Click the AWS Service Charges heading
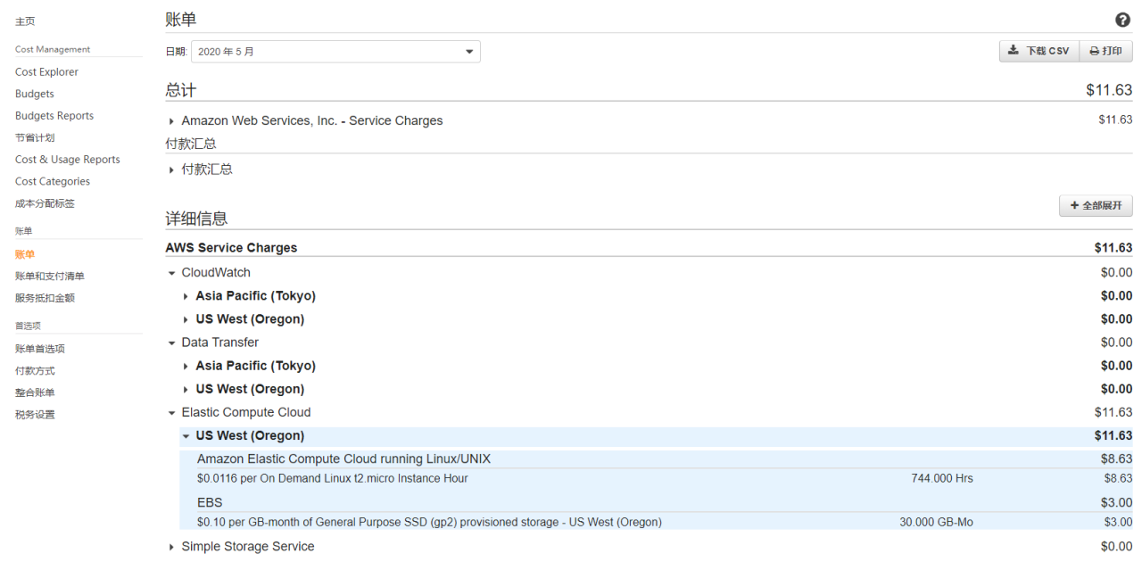This screenshot has height=562, width=1142. tap(231, 248)
